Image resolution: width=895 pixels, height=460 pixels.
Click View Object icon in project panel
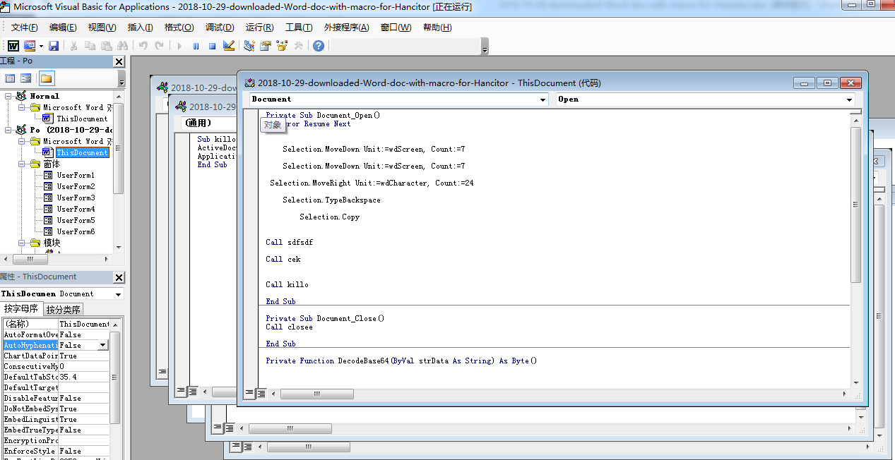26,78
